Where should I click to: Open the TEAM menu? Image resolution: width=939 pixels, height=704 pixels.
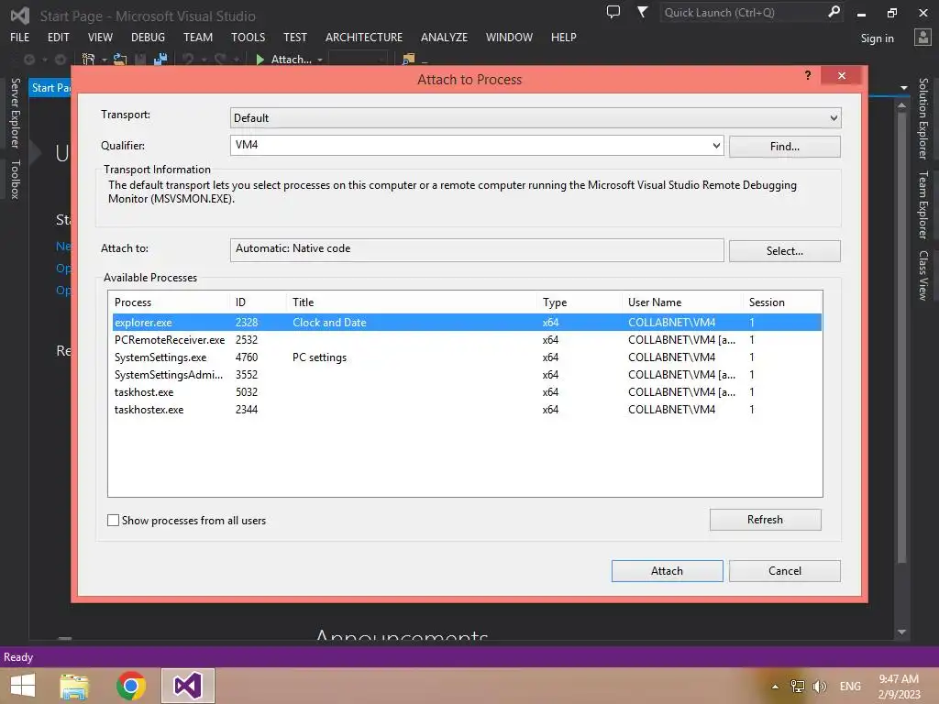click(198, 37)
